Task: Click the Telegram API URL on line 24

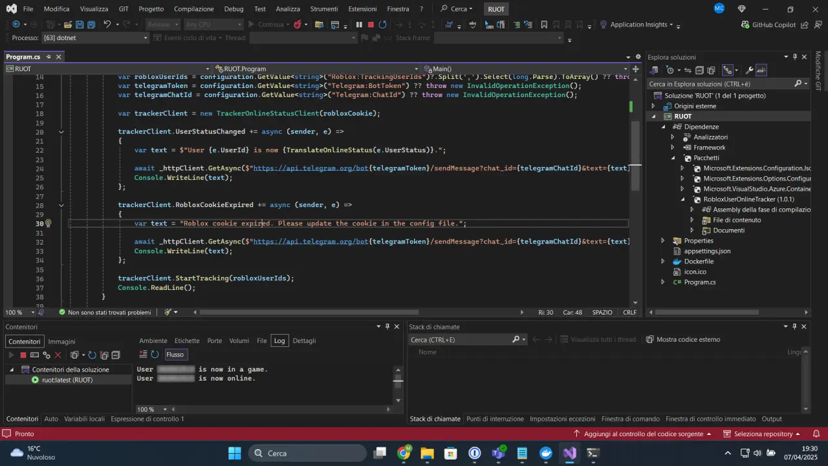Action: [310, 168]
